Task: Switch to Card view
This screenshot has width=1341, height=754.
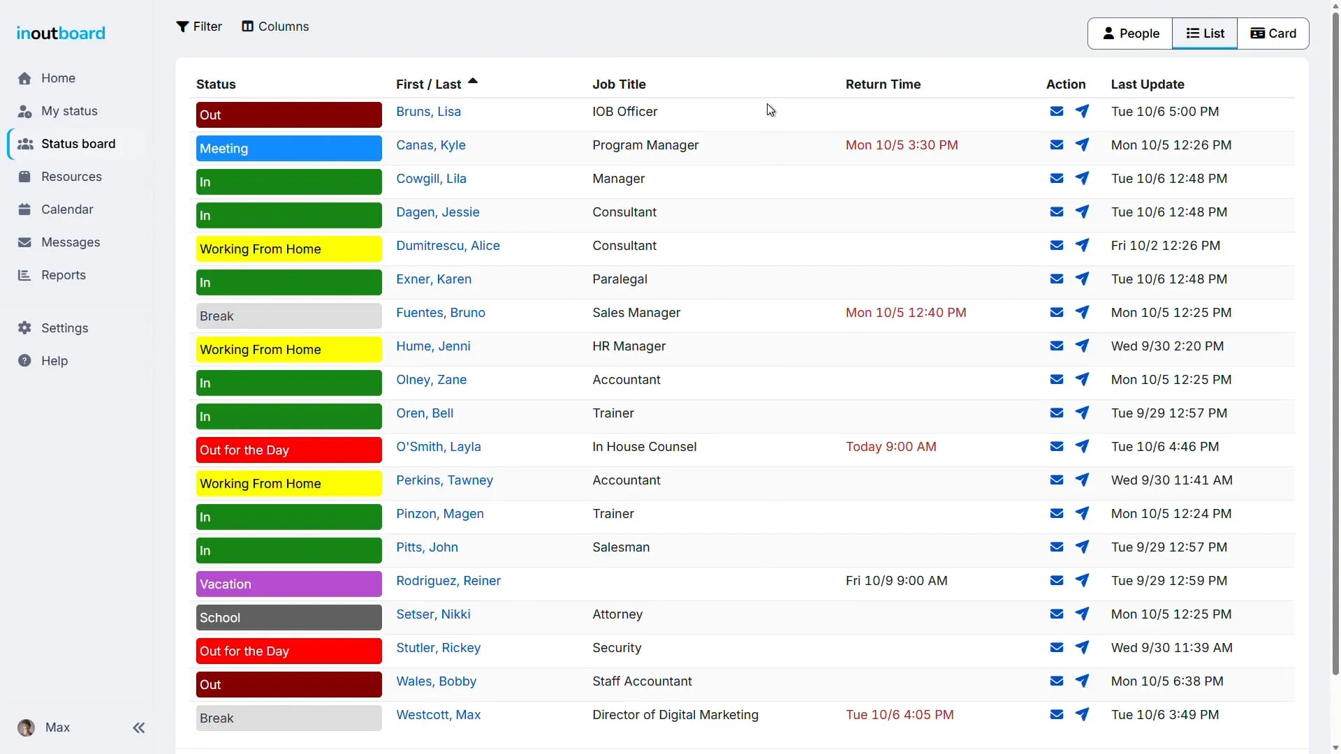Action: 1273,34
